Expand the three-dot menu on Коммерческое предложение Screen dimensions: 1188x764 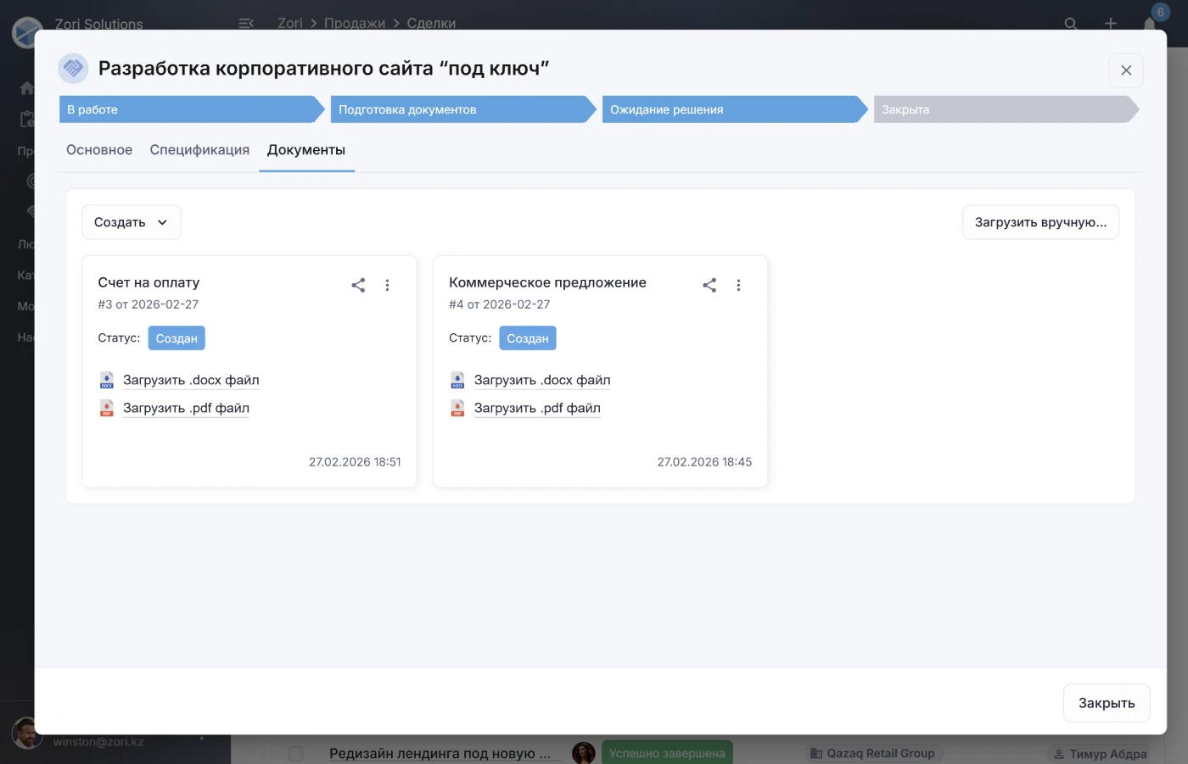click(738, 285)
